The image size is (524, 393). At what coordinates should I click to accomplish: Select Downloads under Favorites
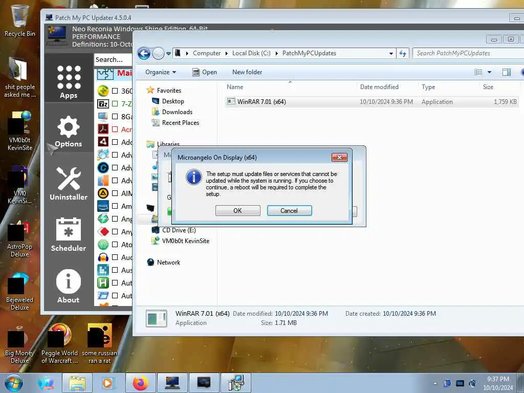(x=177, y=112)
